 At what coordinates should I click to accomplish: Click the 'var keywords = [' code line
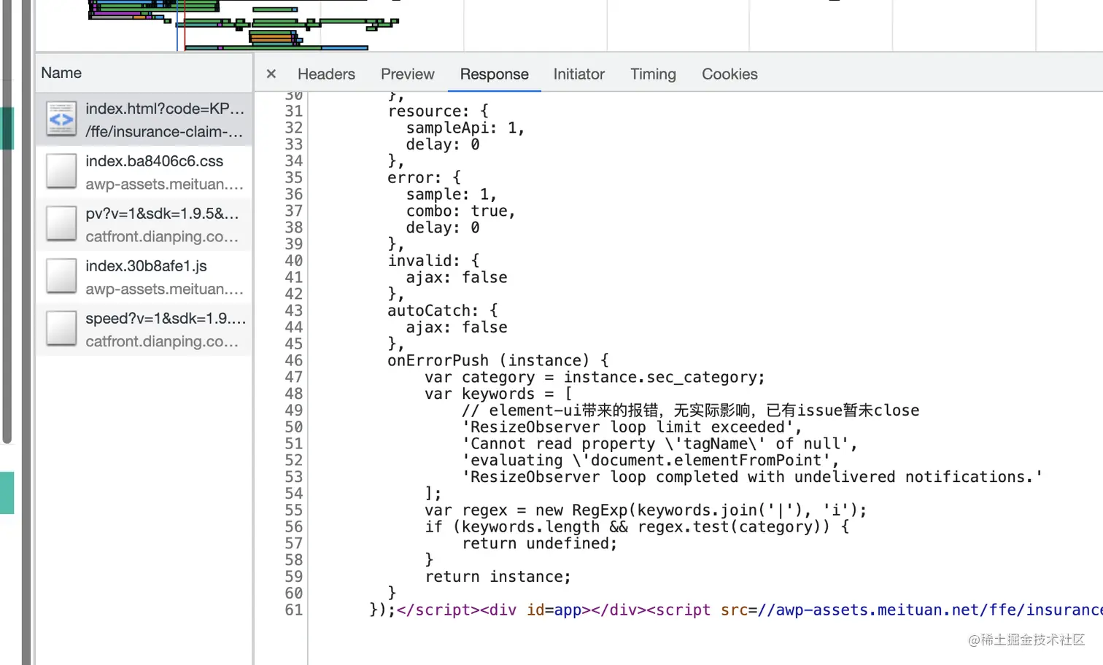[x=498, y=394]
